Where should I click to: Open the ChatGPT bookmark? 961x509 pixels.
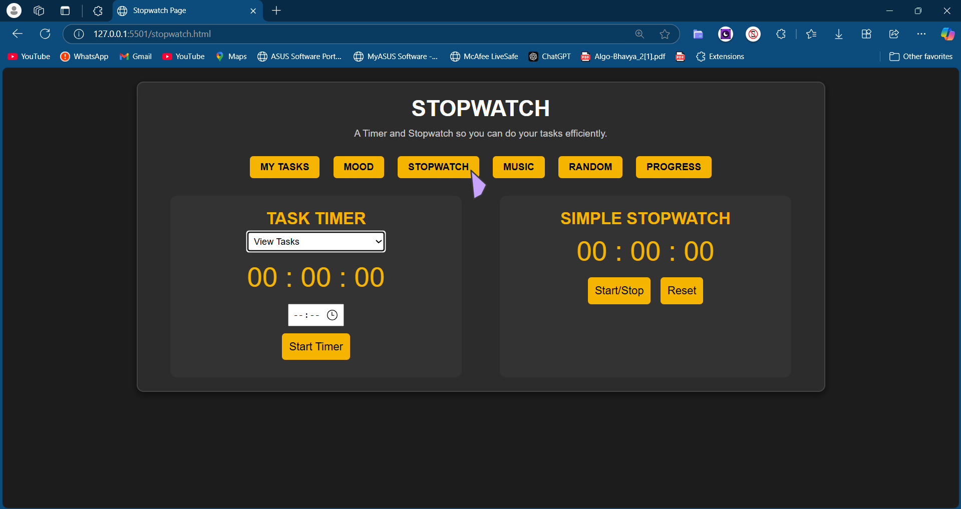550,57
